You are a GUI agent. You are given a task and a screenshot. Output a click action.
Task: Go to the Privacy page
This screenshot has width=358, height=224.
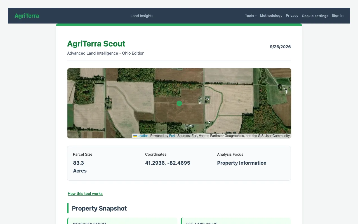[292, 16]
